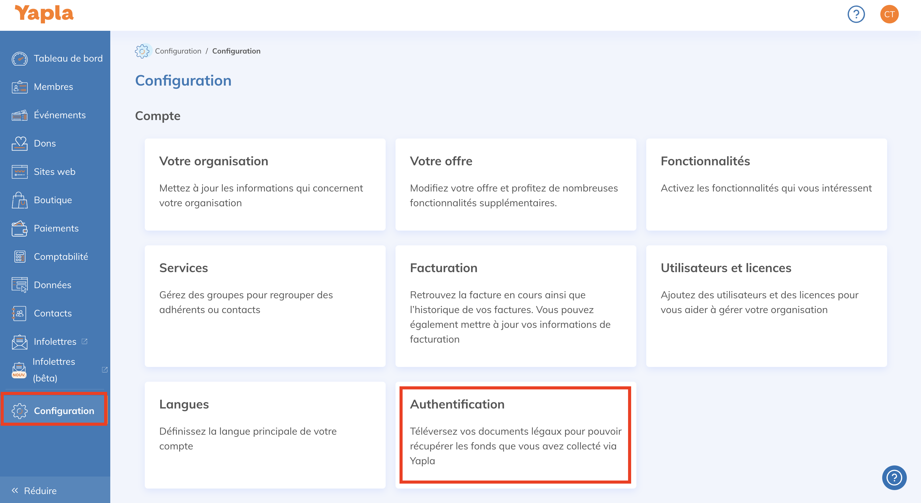
Task: Open the CT user avatar menu
Action: pos(889,14)
